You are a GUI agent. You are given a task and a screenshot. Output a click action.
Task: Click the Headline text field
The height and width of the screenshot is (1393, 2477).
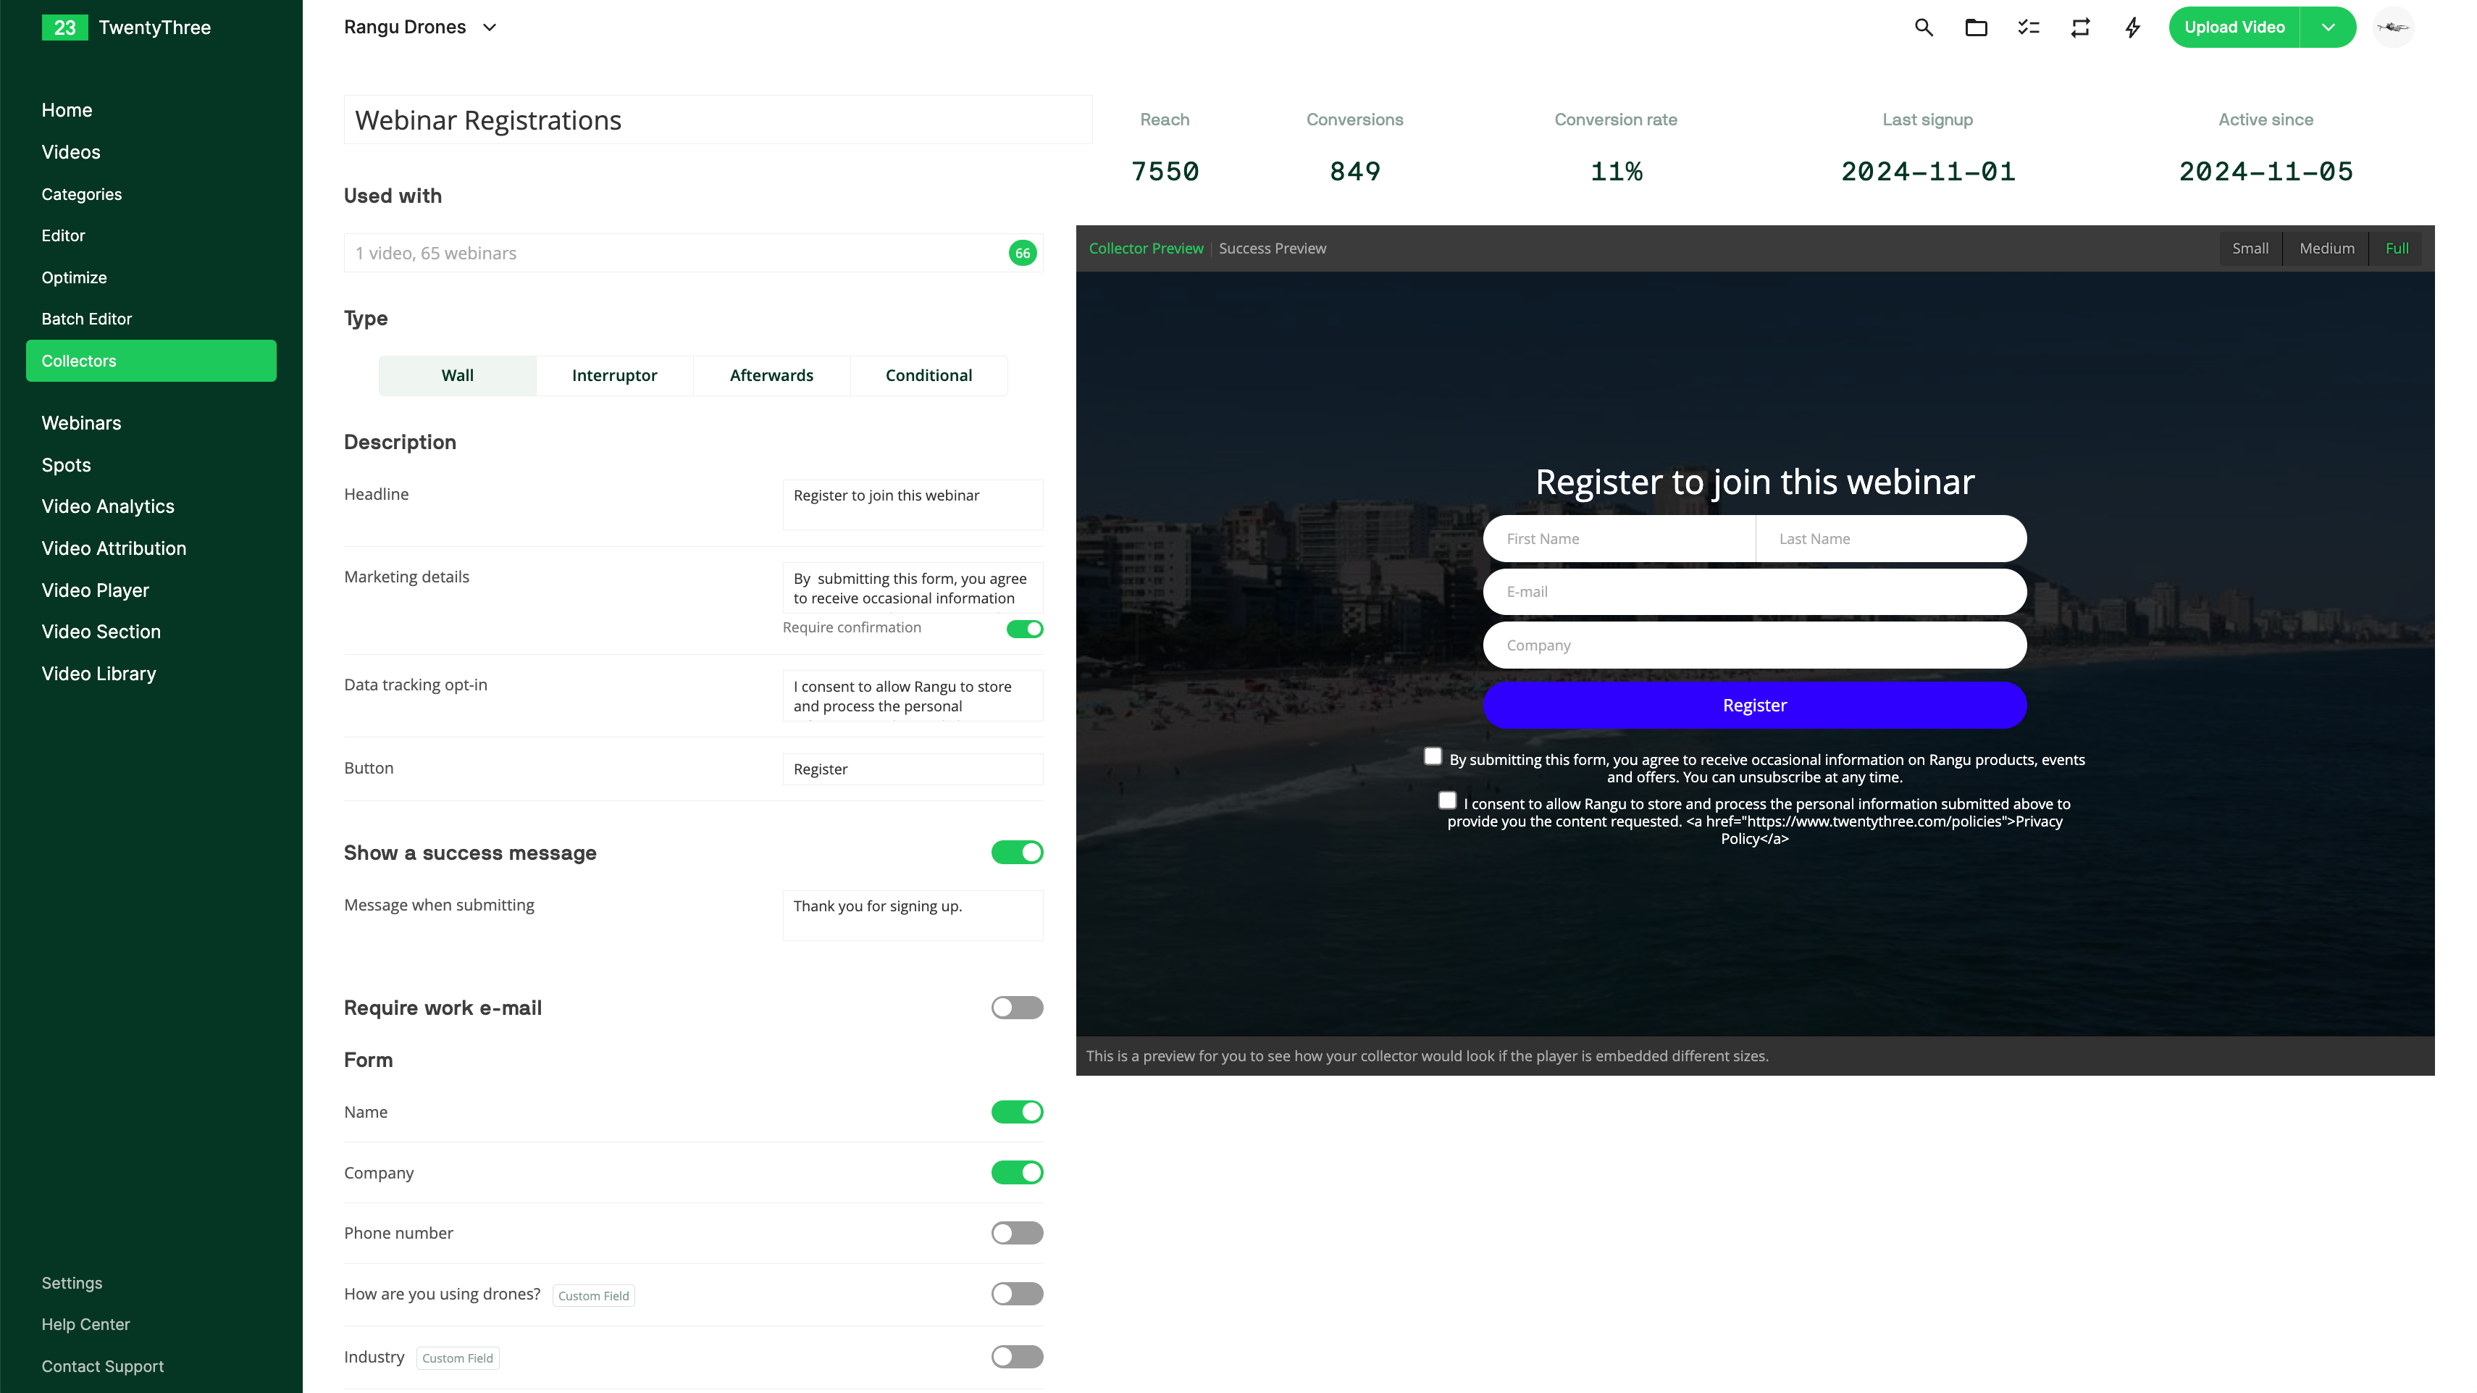pos(912,504)
